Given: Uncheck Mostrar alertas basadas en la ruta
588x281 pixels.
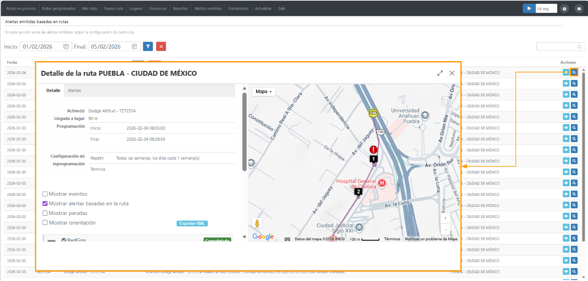Looking at the screenshot, I should 45,203.
